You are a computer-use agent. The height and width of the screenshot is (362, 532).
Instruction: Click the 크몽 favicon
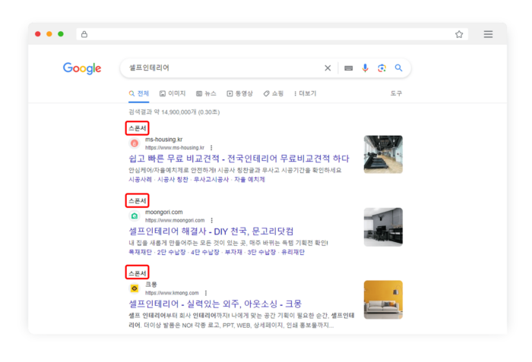click(135, 288)
